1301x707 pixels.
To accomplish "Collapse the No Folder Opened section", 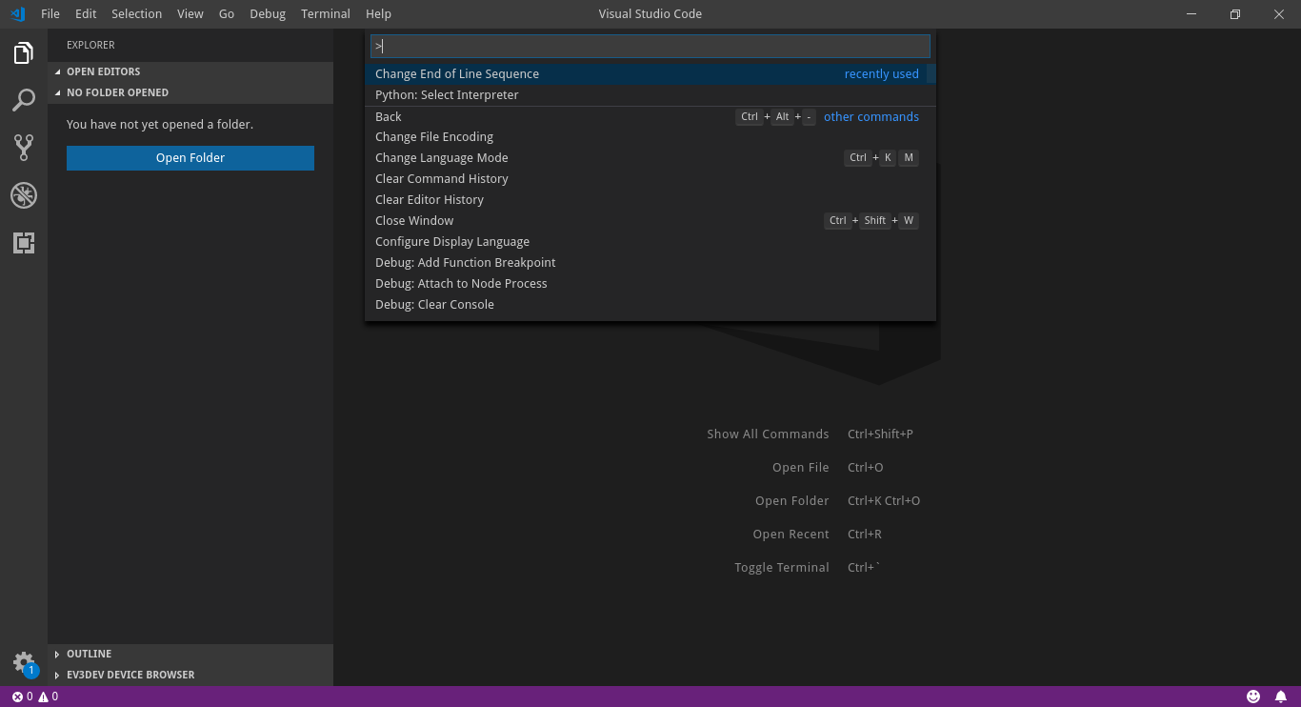I will click(190, 92).
